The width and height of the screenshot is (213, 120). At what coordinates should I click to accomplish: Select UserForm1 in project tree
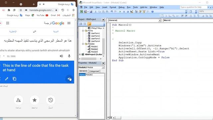[95, 33]
